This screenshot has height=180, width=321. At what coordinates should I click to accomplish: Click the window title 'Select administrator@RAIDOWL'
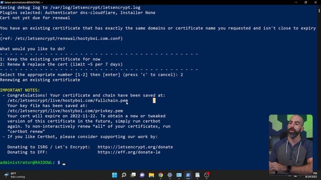coord(24,2)
